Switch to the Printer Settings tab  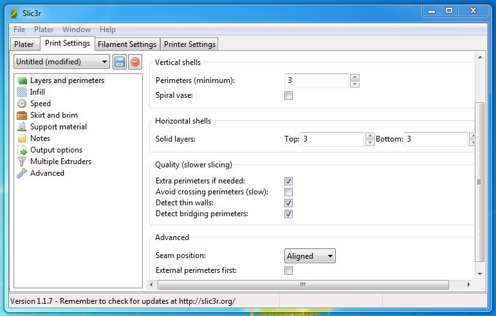190,44
